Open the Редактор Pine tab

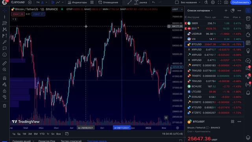(x=47, y=141)
